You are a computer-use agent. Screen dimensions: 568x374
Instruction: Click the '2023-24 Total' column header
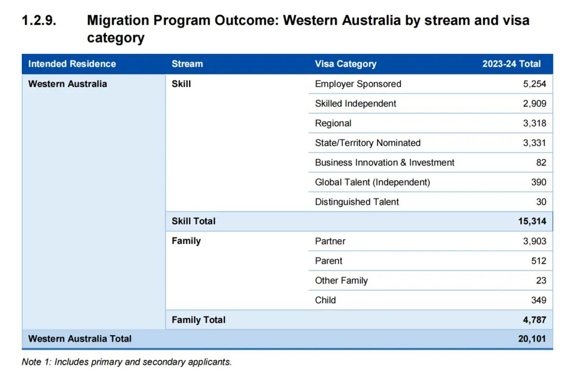[x=511, y=64]
